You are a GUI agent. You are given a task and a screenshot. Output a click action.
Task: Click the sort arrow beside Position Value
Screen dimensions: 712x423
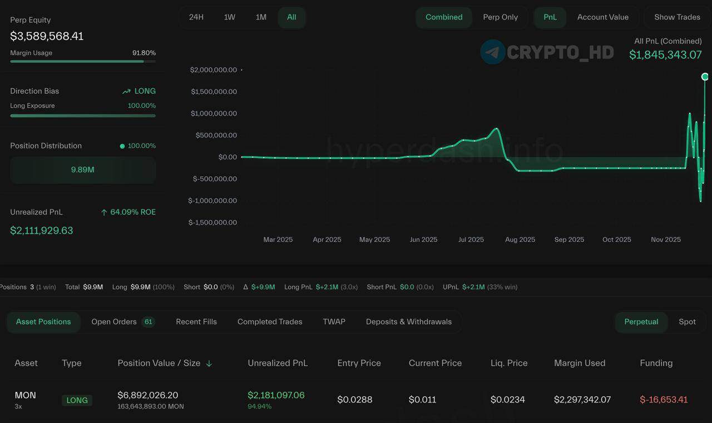pos(209,364)
